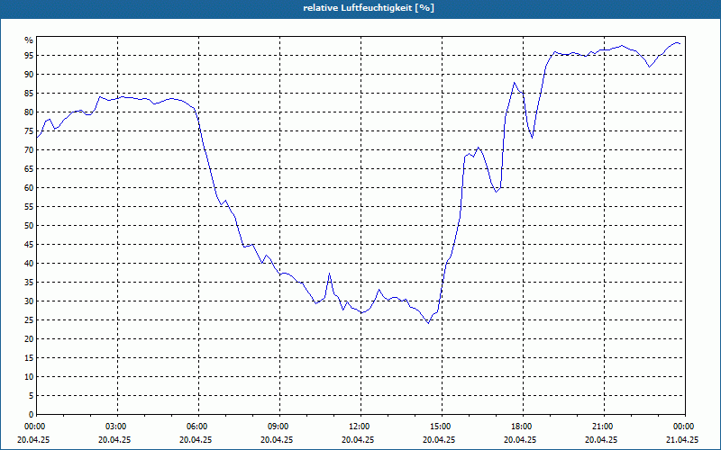Pick the y-axis value '30'
The width and height of the screenshot is (721, 450).
point(29,301)
